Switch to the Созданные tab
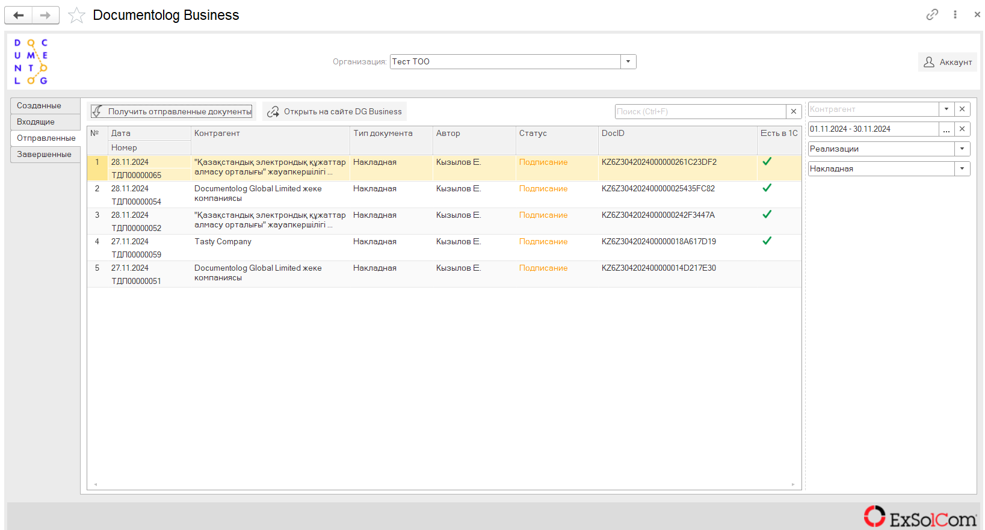Image resolution: width=985 pixels, height=530 pixels. click(45, 105)
